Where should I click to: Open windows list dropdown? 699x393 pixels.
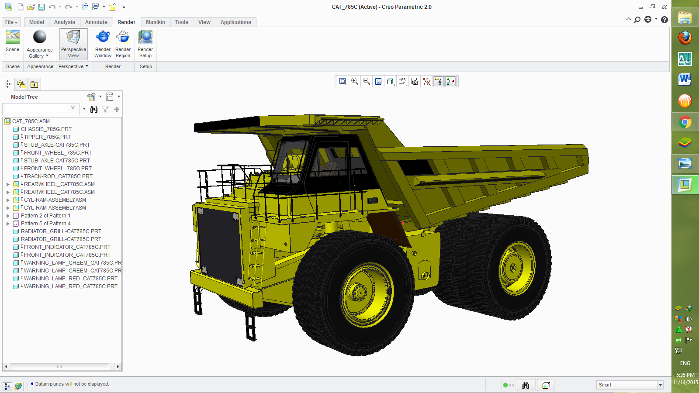[x=104, y=7]
